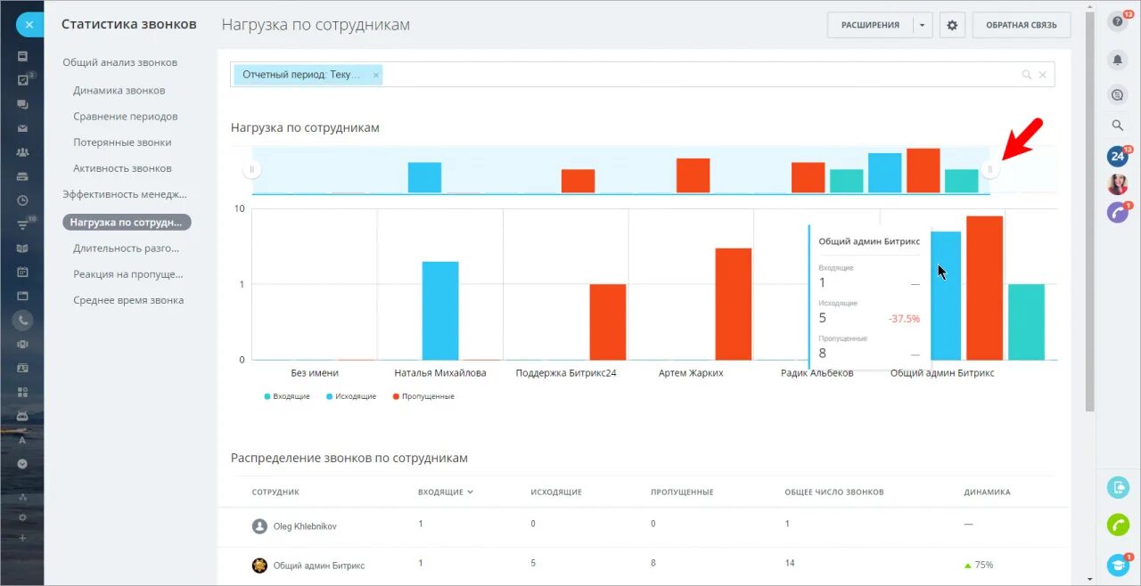Open the telephony phone icon in left sidebar
Viewport: 1141px width, 586px height.
[x=22, y=320]
